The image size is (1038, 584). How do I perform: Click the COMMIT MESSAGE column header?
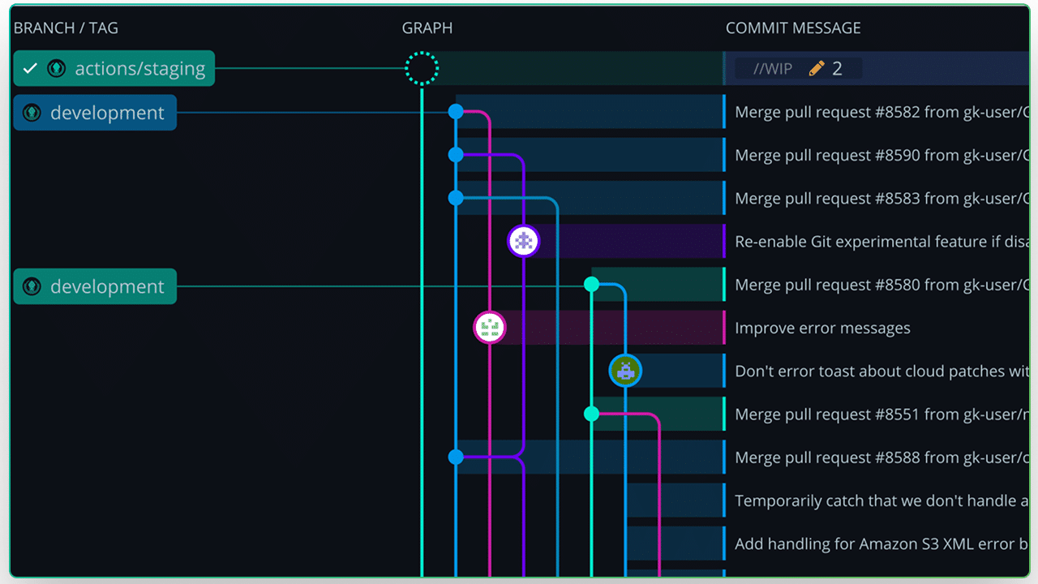(793, 28)
